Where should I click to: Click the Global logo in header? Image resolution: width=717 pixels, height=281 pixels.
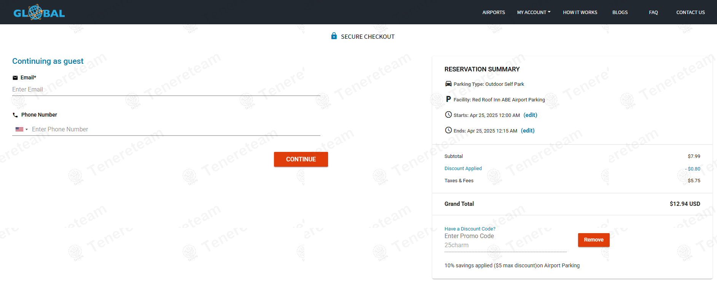pyautogui.click(x=39, y=13)
